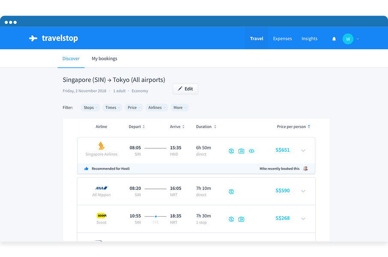Viewport: 388px width, 257px height.
Task: Click the eye icon on Singapore Airlines flight
Action: pos(251,151)
